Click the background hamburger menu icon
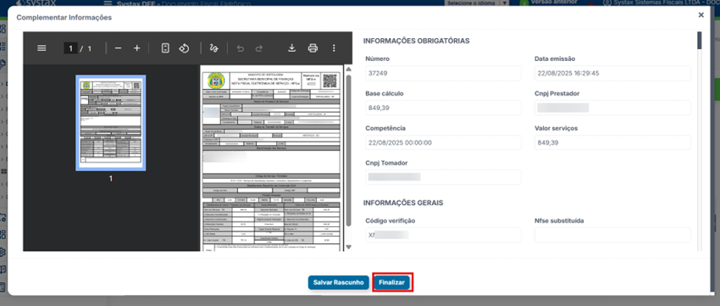The image size is (720, 306). click(x=108, y=3)
